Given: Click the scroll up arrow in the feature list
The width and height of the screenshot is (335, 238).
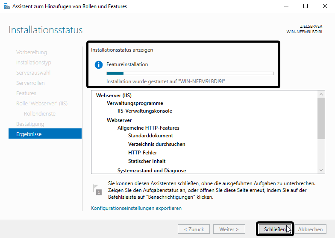Looking at the screenshot, I should (321, 94).
